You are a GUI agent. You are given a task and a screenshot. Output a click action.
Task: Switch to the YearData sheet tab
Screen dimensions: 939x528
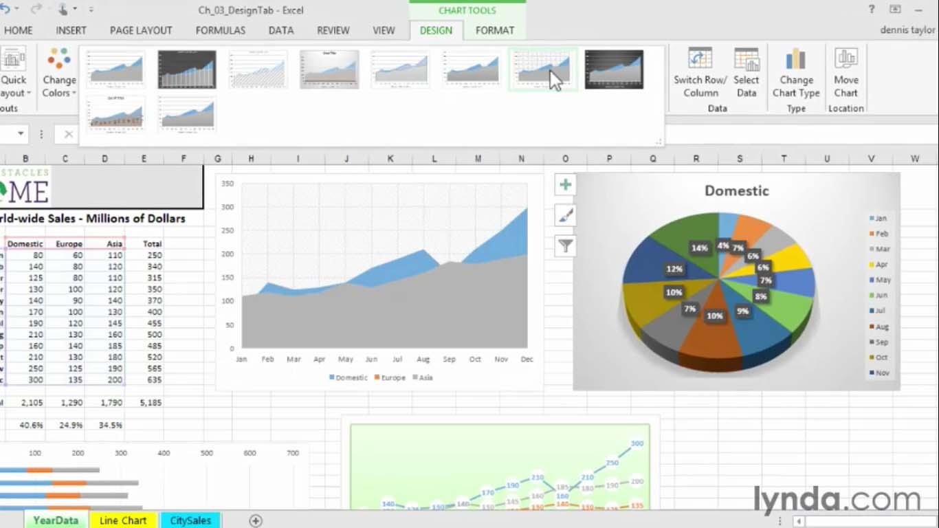(56, 520)
